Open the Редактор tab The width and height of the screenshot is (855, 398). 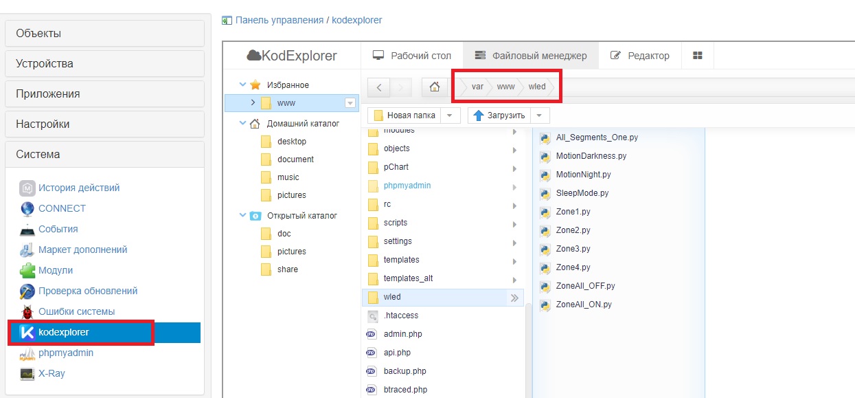tap(639, 56)
